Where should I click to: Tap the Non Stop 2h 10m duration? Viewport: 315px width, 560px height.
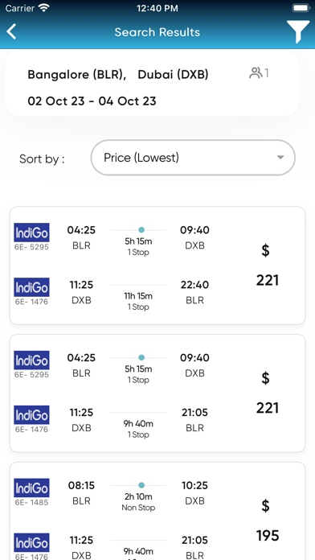pos(138,501)
